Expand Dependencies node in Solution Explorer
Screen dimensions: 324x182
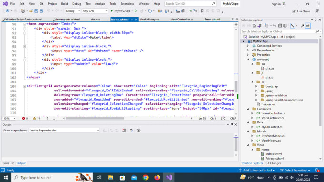coord(248,50)
